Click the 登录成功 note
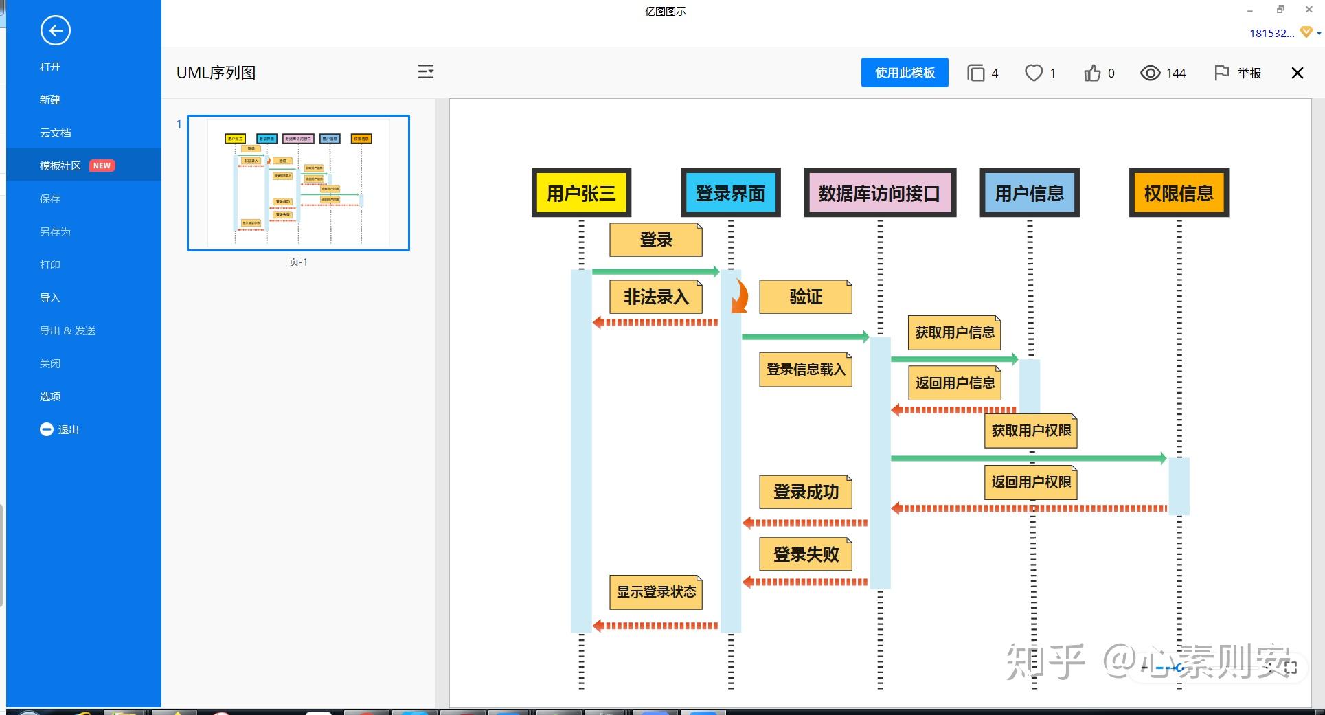Screen dimensions: 1325x715 [806, 492]
